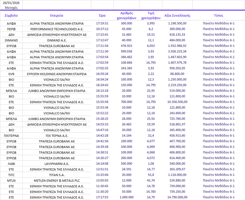Select the Εταιρεία column header
The height and width of the screenshot is (200, 245).
coord(57,15)
